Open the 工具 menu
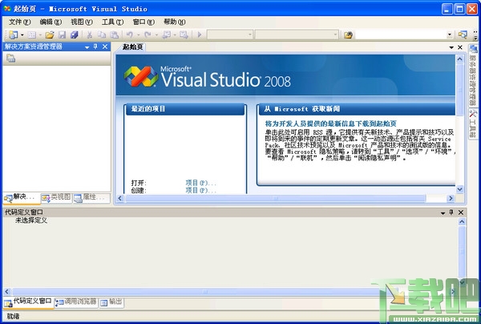 (112, 22)
